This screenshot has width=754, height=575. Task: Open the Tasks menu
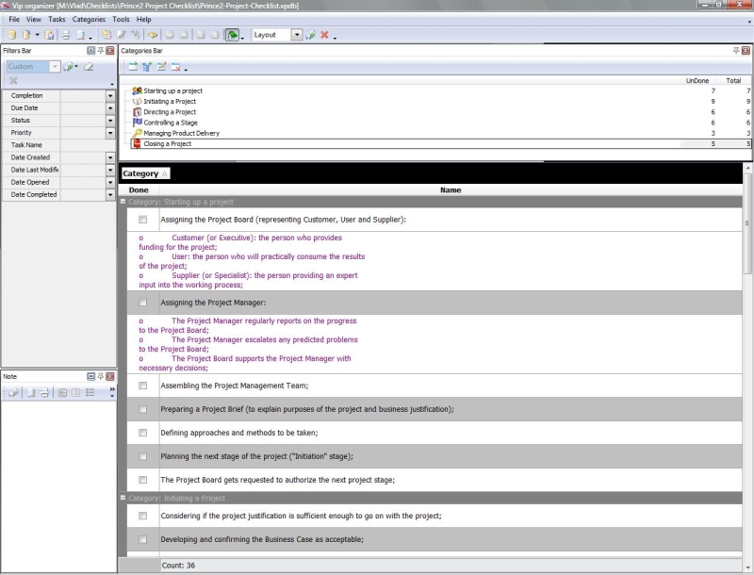[x=57, y=19]
